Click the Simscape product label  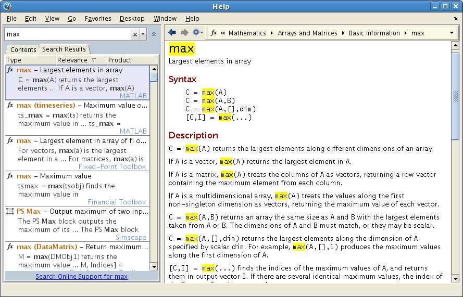coord(131,237)
